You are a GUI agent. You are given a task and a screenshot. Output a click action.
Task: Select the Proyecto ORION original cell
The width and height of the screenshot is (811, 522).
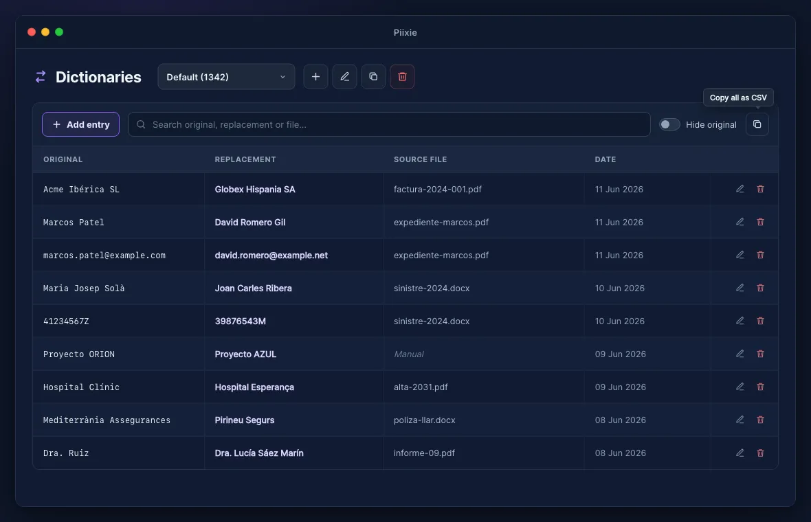click(x=118, y=354)
